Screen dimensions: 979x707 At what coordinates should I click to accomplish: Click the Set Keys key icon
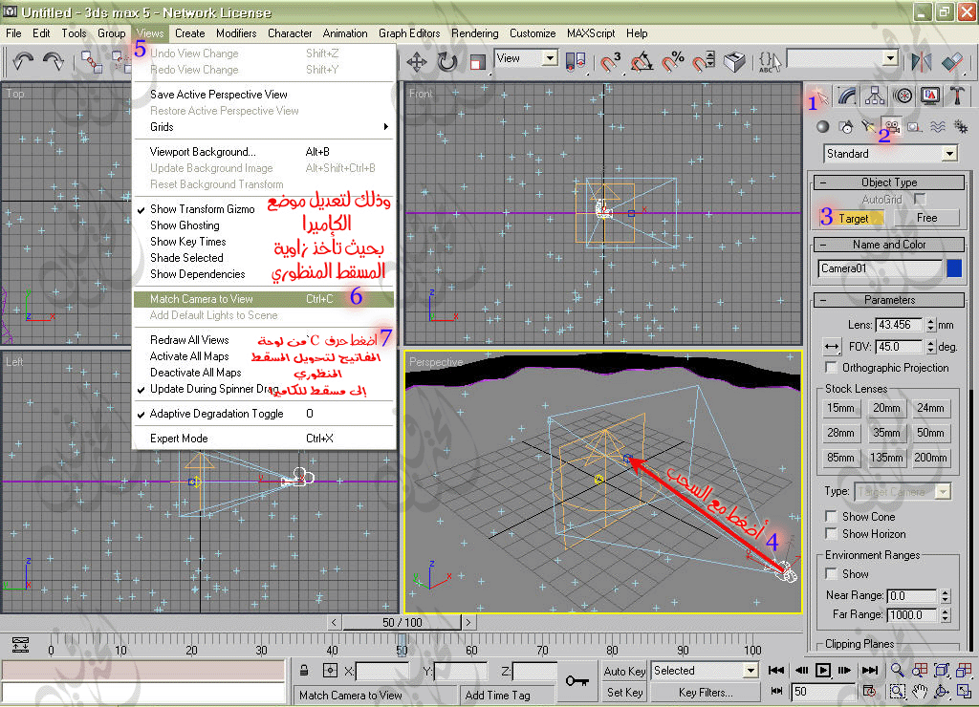tap(577, 680)
